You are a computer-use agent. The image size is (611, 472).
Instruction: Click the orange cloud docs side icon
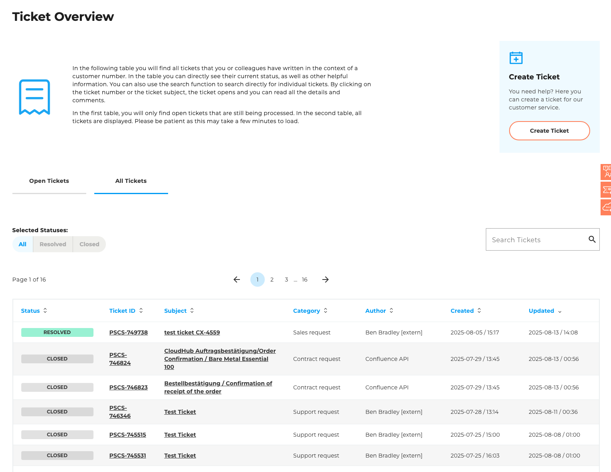click(606, 207)
